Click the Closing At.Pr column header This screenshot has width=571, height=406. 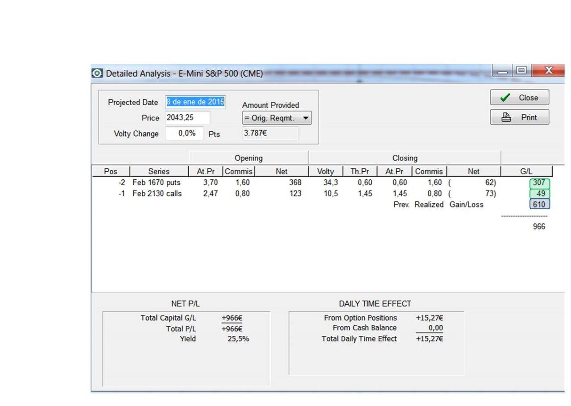[x=394, y=171]
